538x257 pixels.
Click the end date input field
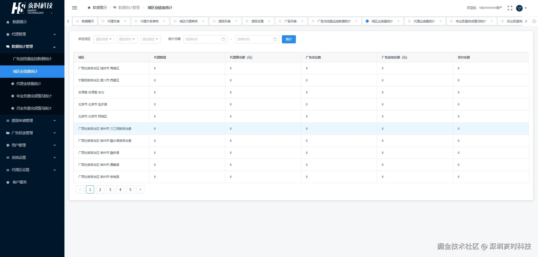tap(257, 39)
